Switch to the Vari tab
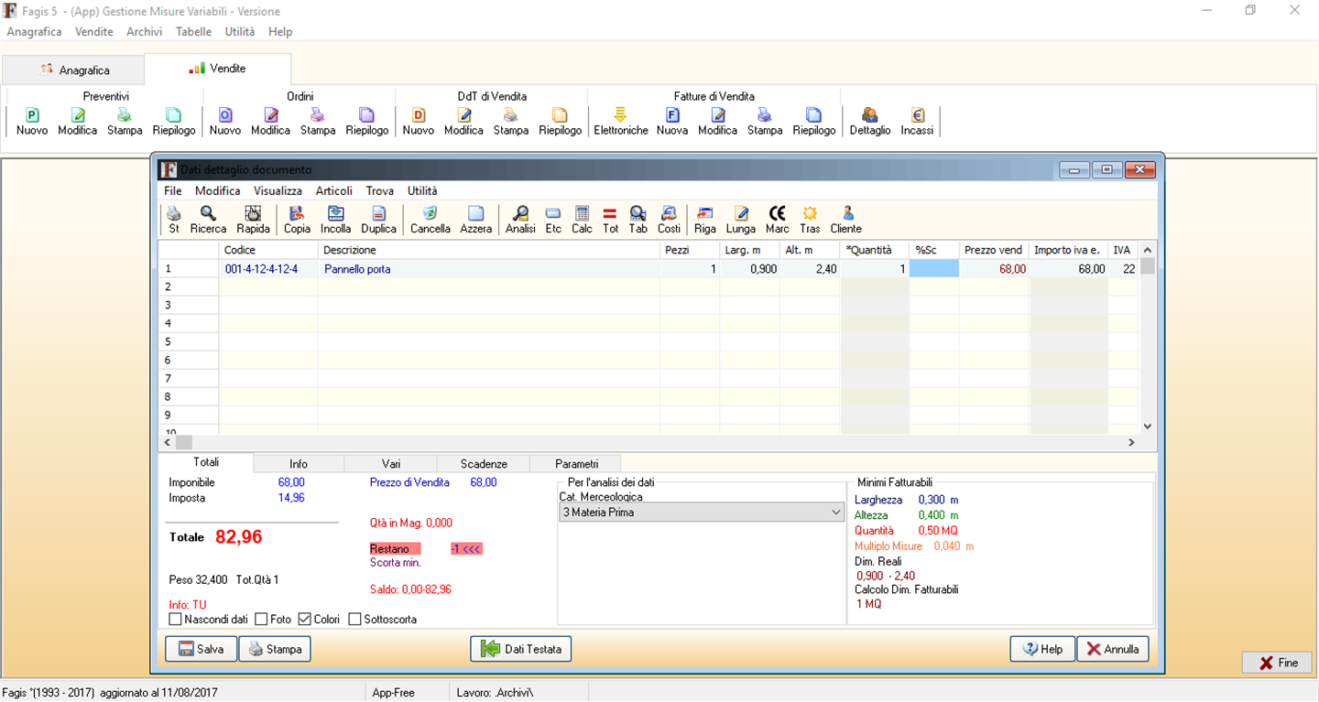Viewport: 1319px width, 702px height. point(391,464)
